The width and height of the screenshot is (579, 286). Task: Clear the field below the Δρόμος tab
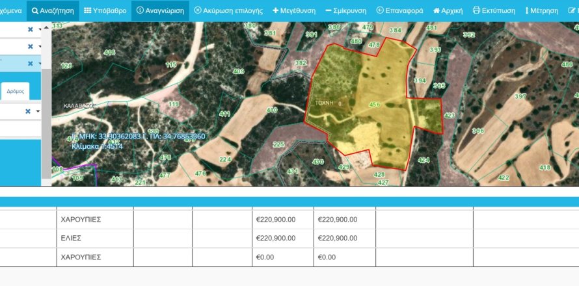(x=28, y=111)
